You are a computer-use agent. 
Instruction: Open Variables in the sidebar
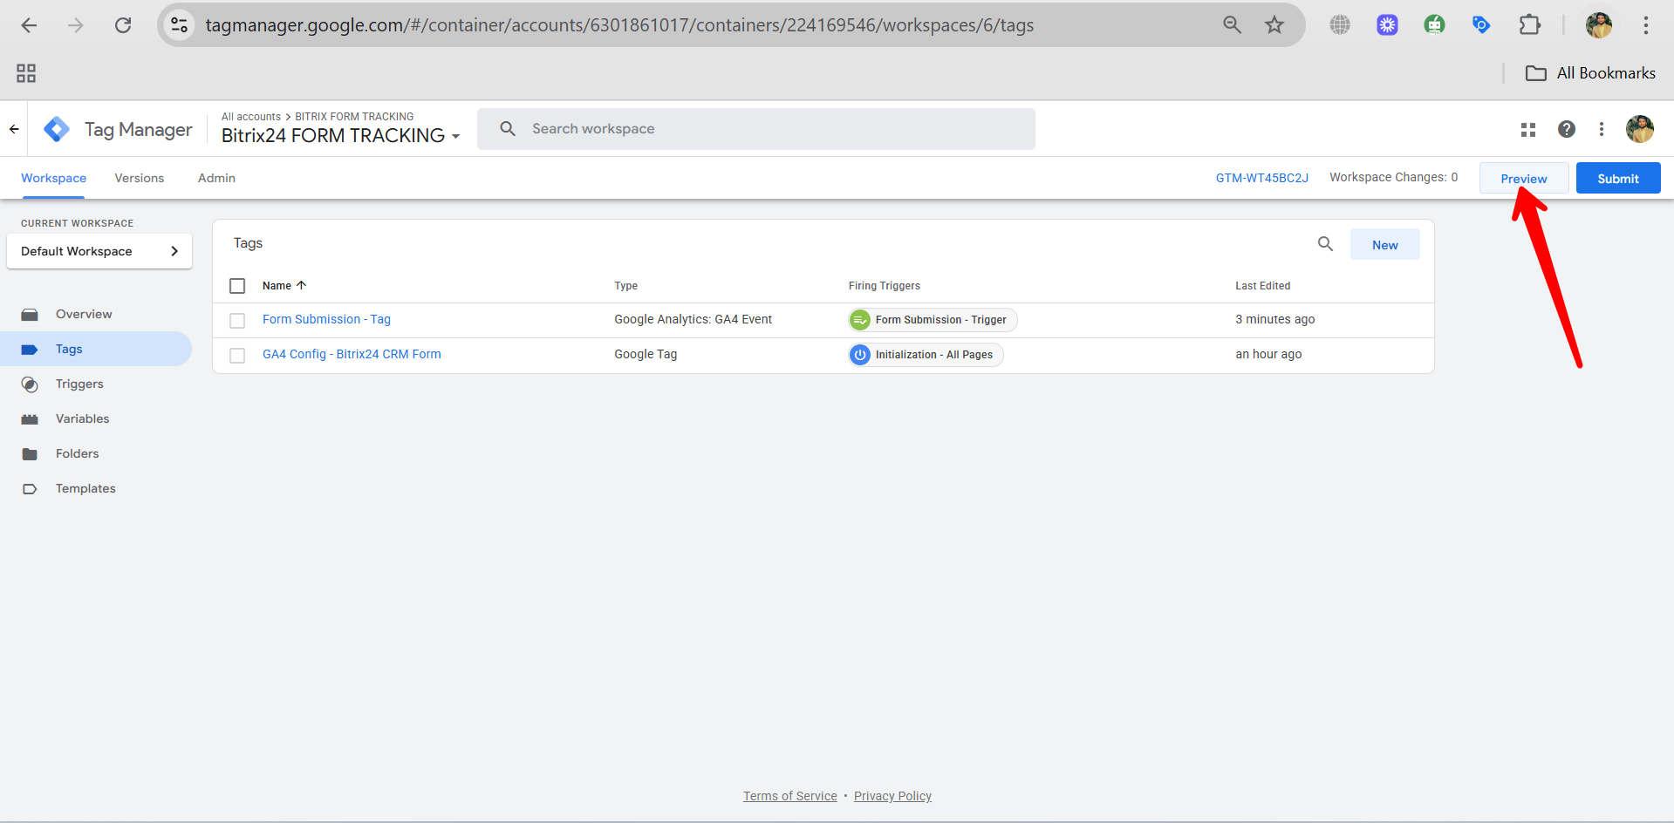tap(96, 418)
